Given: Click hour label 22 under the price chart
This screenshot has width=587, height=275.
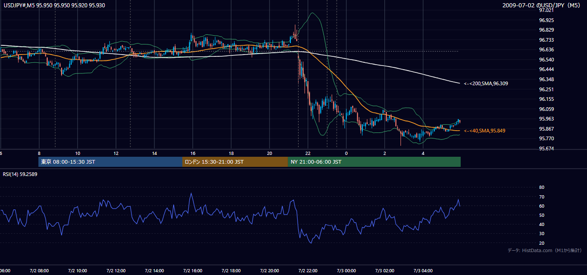Looking at the screenshot, I should pos(308,154).
